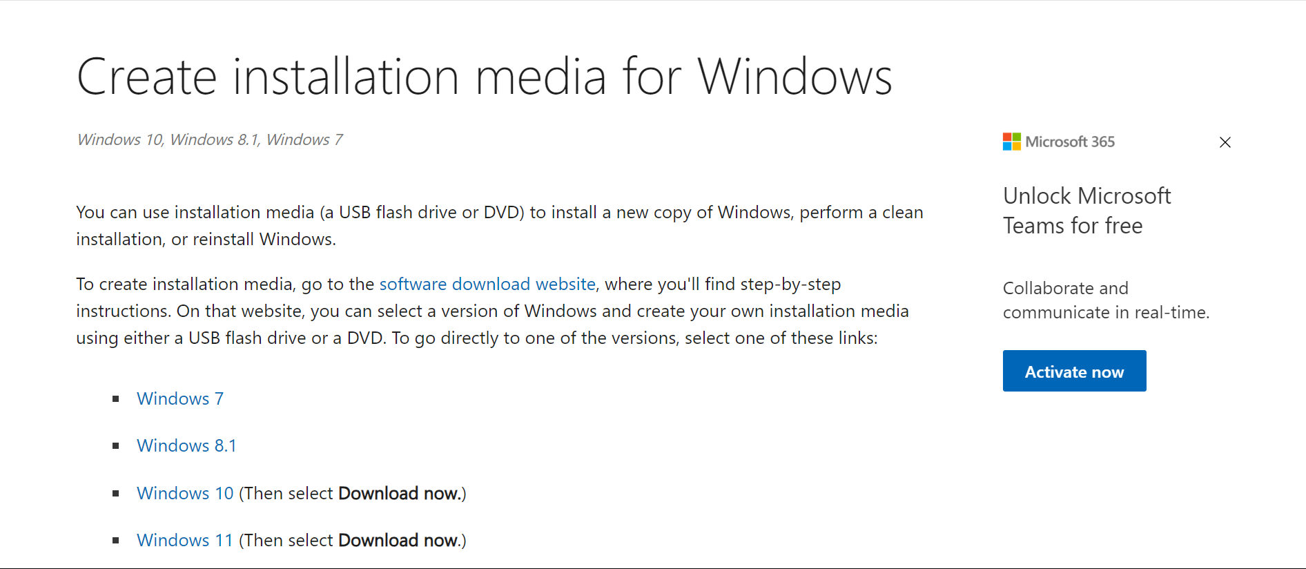1306x569 pixels.
Task: Open the Windows 10 download link
Action: pos(184,493)
